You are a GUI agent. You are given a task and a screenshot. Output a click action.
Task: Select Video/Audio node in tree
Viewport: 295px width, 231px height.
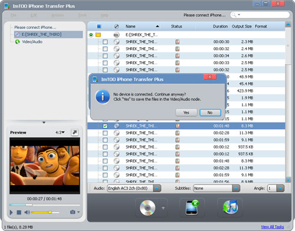click(32, 42)
